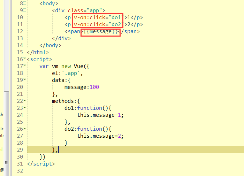Click the 'do2:function(){' text

[88, 129]
